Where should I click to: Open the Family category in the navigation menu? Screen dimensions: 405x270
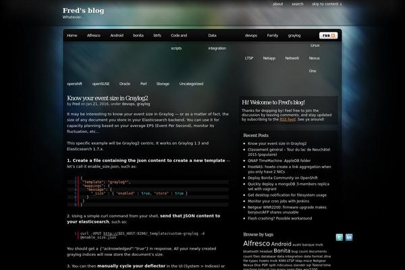(x=273, y=35)
